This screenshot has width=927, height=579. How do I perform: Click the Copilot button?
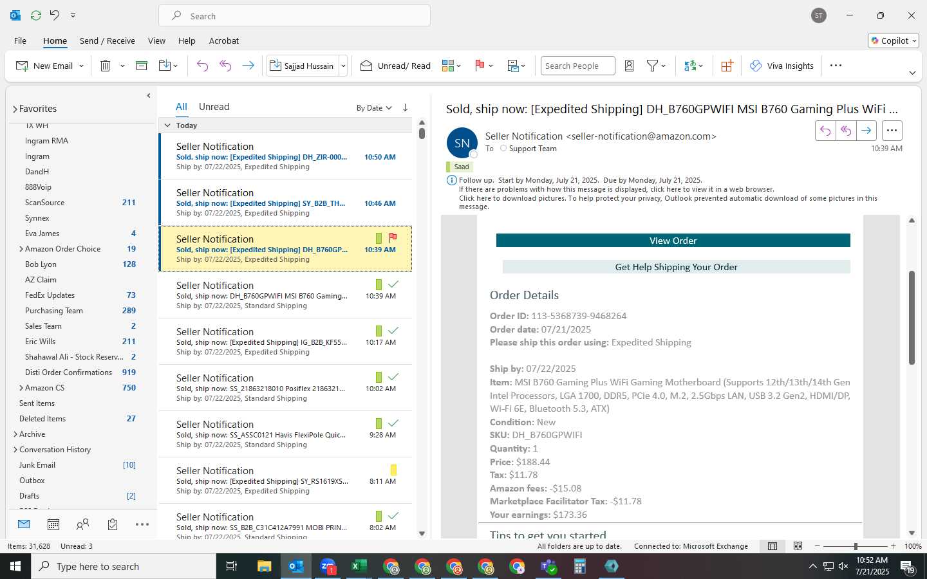click(894, 41)
